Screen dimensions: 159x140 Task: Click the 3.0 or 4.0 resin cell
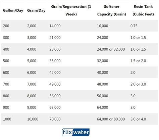click(138, 119)
